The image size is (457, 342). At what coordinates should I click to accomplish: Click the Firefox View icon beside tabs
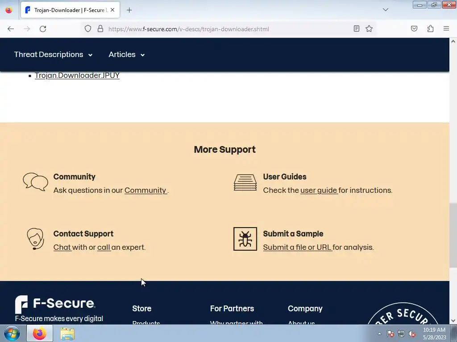(9, 10)
